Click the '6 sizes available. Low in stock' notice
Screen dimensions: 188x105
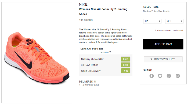click(169, 30)
